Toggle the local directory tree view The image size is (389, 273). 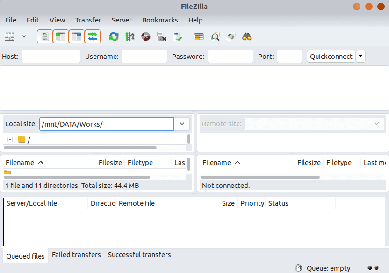(x=61, y=36)
